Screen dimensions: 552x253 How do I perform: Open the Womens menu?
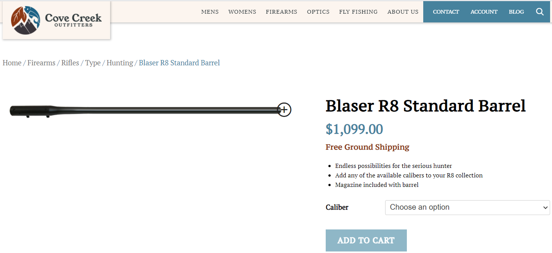tap(242, 12)
